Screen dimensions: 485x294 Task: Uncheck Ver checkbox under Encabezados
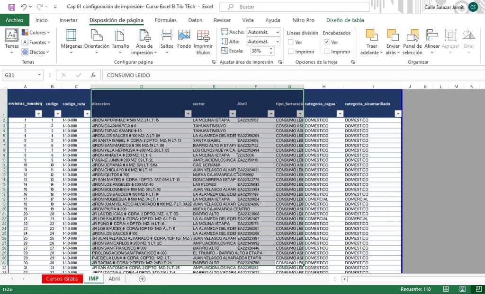point(327,42)
